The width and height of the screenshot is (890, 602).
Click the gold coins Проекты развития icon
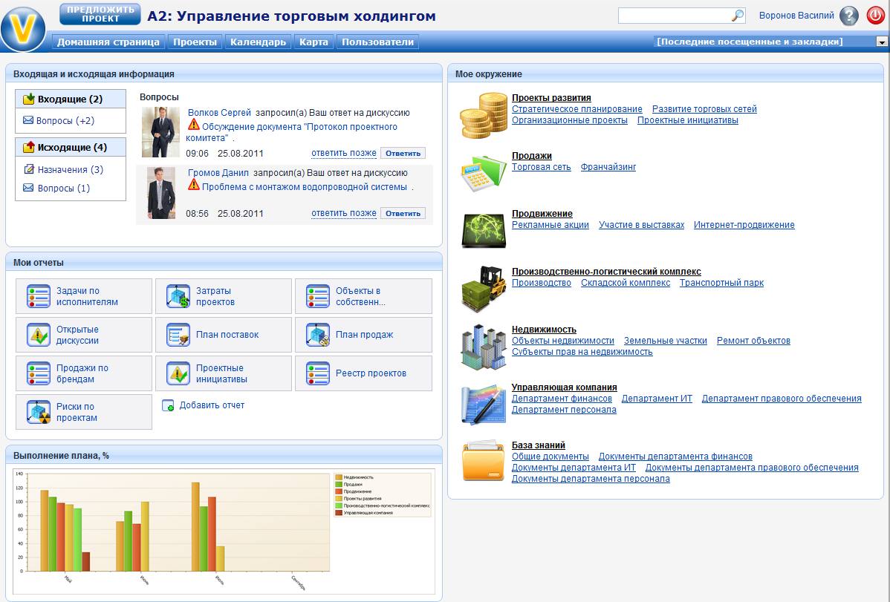(x=484, y=117)
